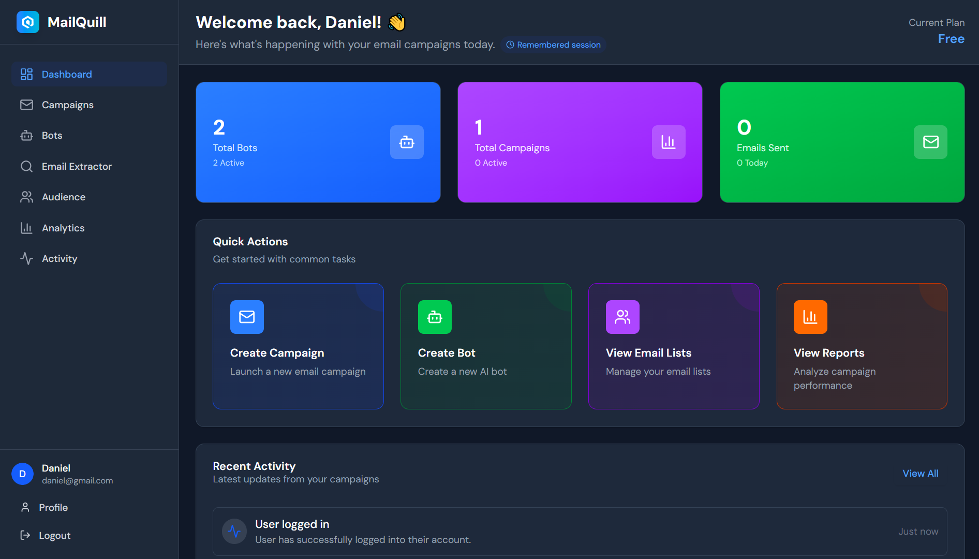Click the '2 Active' text on bots card

coord(229,163)
